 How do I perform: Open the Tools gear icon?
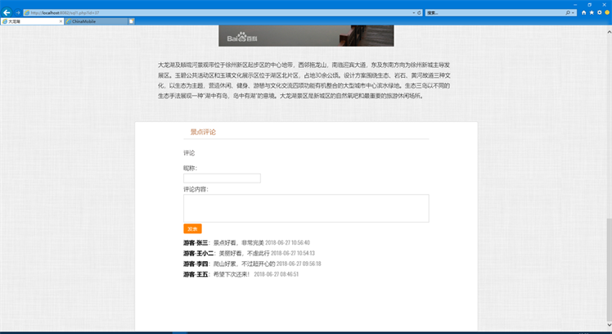[598, 13]
